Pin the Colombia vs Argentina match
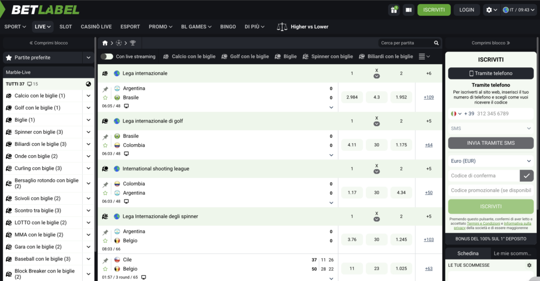The height and width of the screenshot is (281, 540). tap(105, 185)
